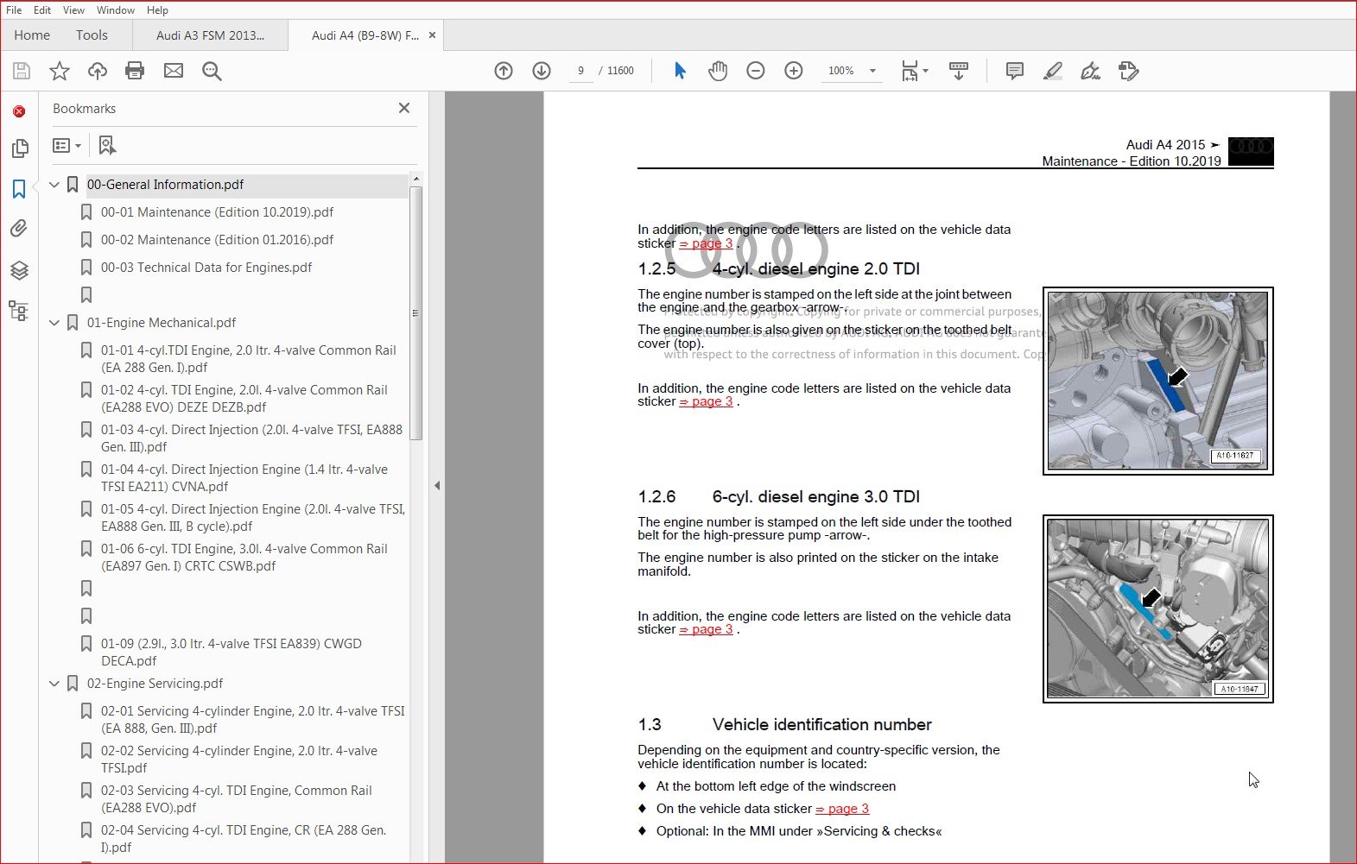Add a new bookmark with the bookmark icon
Viewport: 1357px width, 864px height.
pyautogui.click(x=107, y=145)
